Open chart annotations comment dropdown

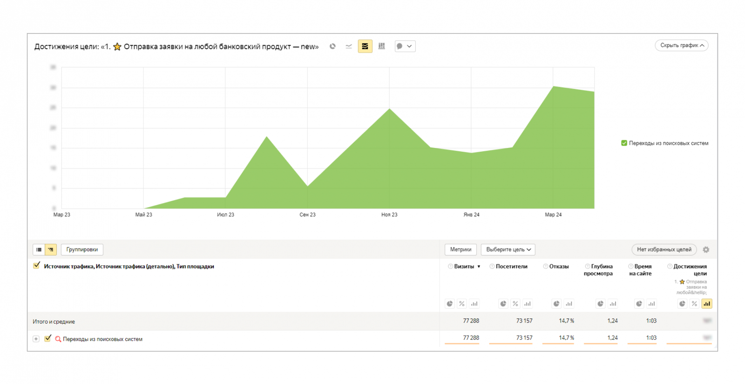[405, 46]
